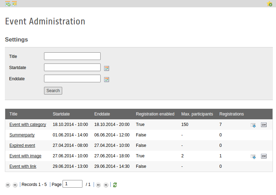The height and width of the screenshot is (195, 276).
Task: Open the Enddate calendar picker
Action: click(x=107, y=80)
